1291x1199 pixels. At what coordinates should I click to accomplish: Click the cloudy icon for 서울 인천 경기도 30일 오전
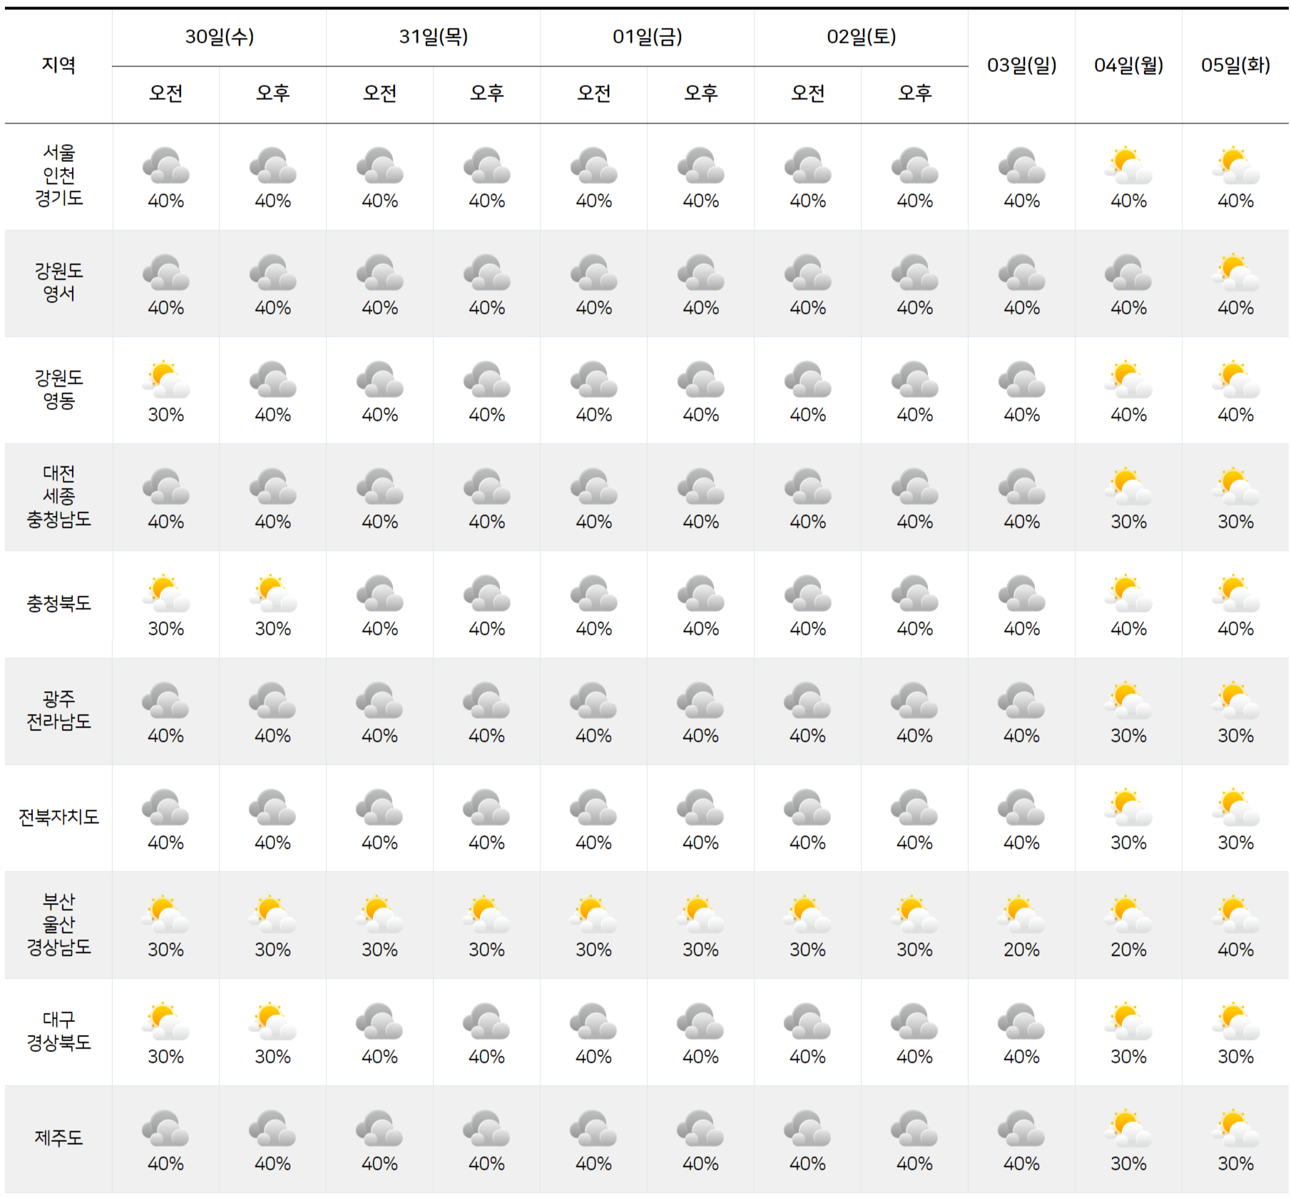(166, 165)
